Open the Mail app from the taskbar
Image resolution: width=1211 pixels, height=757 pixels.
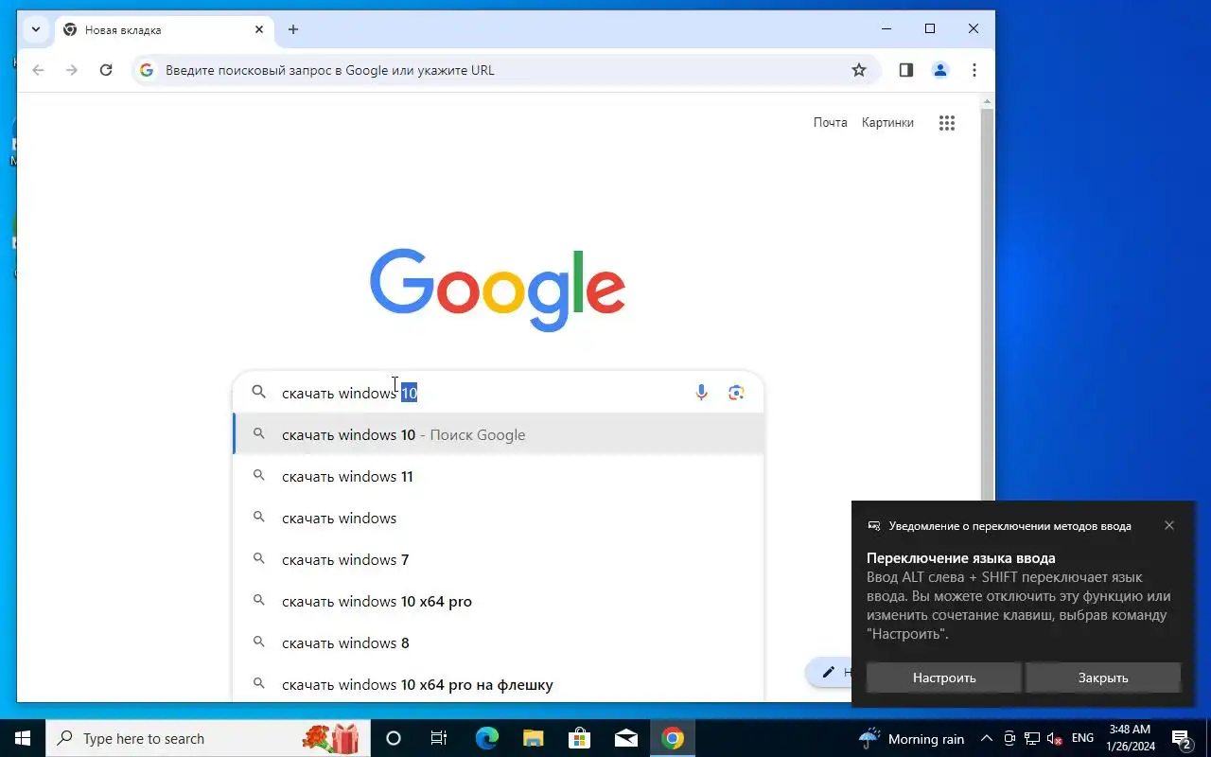point(625,738)
